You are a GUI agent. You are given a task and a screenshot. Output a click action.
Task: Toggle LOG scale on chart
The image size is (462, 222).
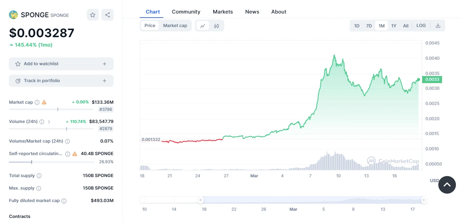421,26
